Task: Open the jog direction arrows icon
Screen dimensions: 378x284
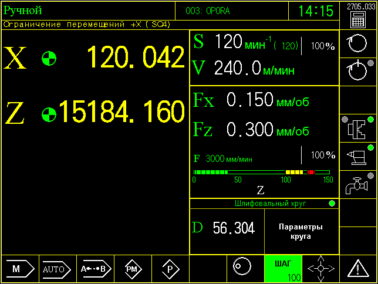Action: pos(321,269)
